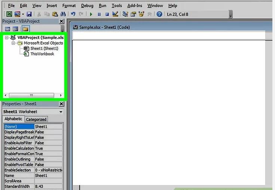Open the Debug menu
275x190 pixels.
[87, 6]
